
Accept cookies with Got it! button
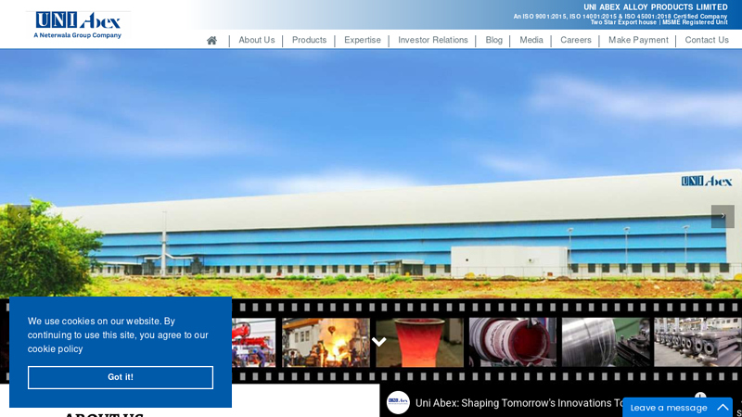(x=121, y=377)
